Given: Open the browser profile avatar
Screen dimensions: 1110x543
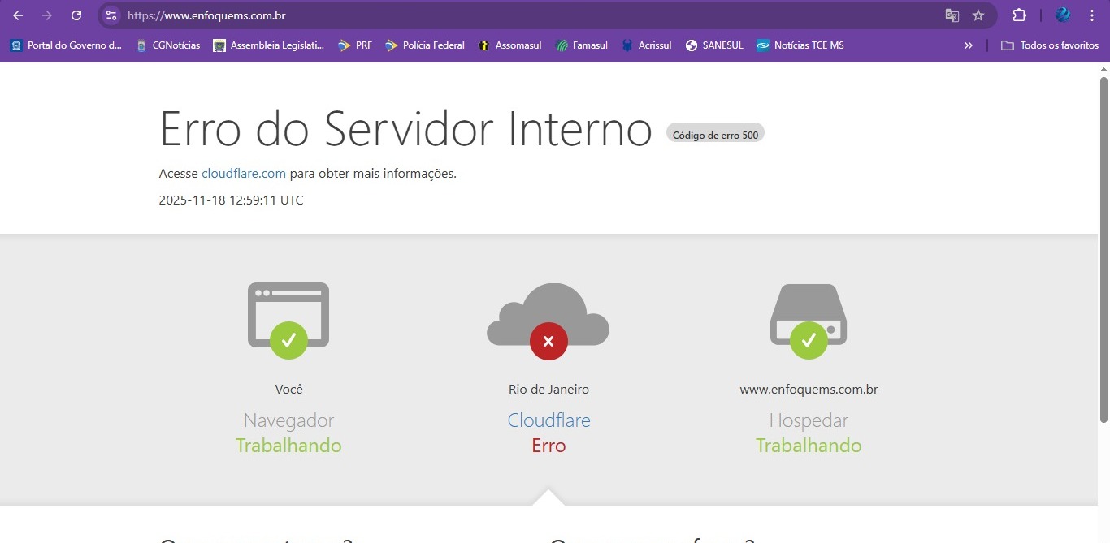Looking at the screenshot, I should pyautogui.click(x=1063, y=15).
